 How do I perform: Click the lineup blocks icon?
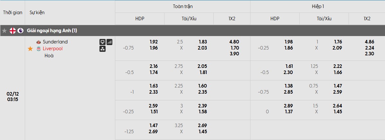tap(102, 49)
